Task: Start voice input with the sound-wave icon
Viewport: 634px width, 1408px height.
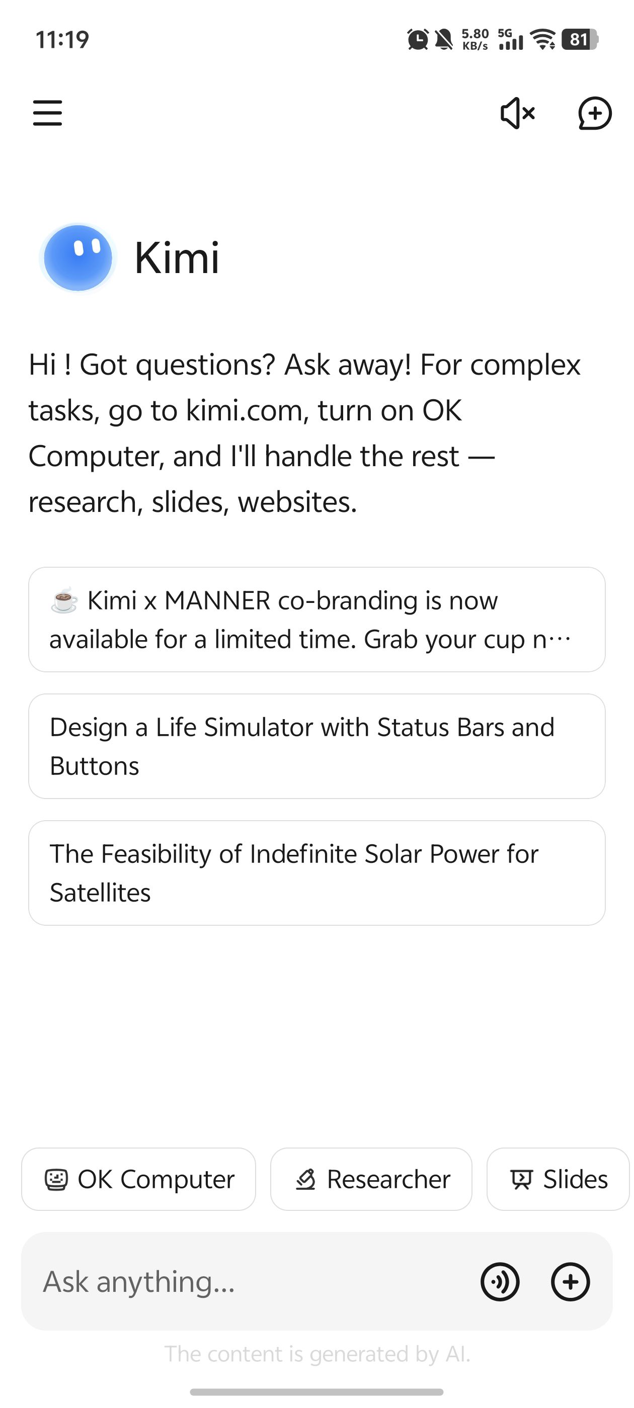Action: [500, 1281]
